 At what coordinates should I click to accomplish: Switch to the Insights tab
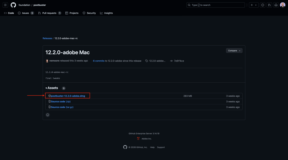[106, 13]
